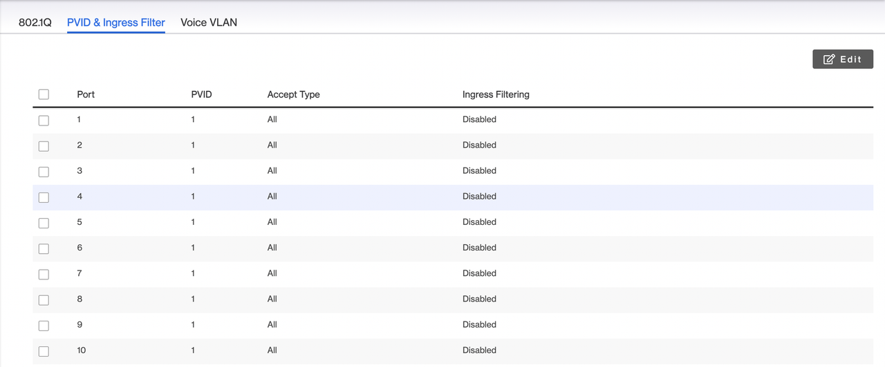885x367 pixels.
Task: Select the PVID & Ingress Filter tab
Action: click(x=115, y=22)
